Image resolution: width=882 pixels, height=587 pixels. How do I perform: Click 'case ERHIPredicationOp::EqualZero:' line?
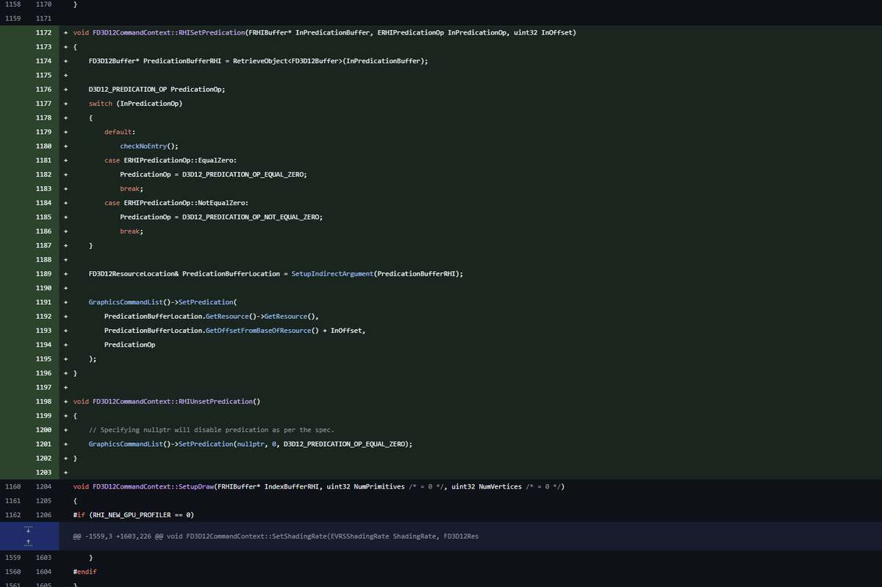coord(171,160)
